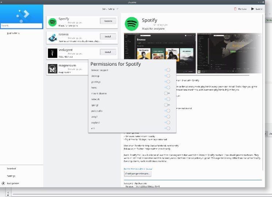Enable the mount-observe permission
Viewport: 272px width, 197px height.
click(167, 93)
